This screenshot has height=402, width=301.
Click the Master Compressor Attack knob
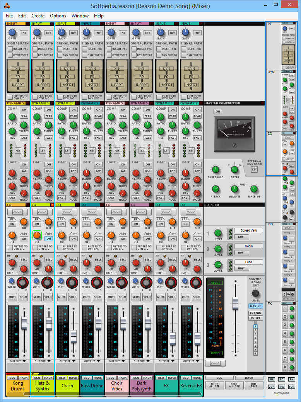(x=215, y=189)
